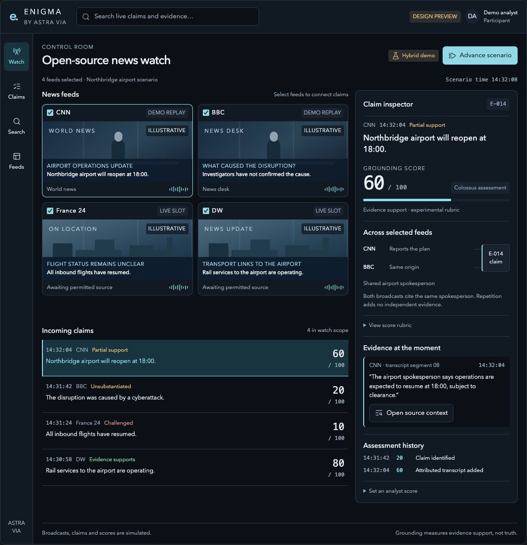Click the E-014 tag in Claim inspector header
This screenshot has width=527, height=545.
coord(498,104)
